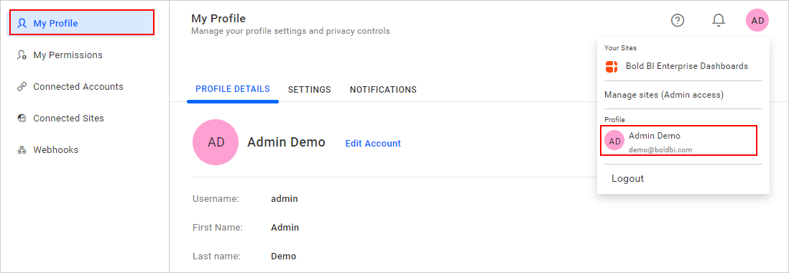Image resolution: width=789 pixels, height=273 pixels.
Task: Open My Profile sidebar item
Action: click(x=81, y=23)
